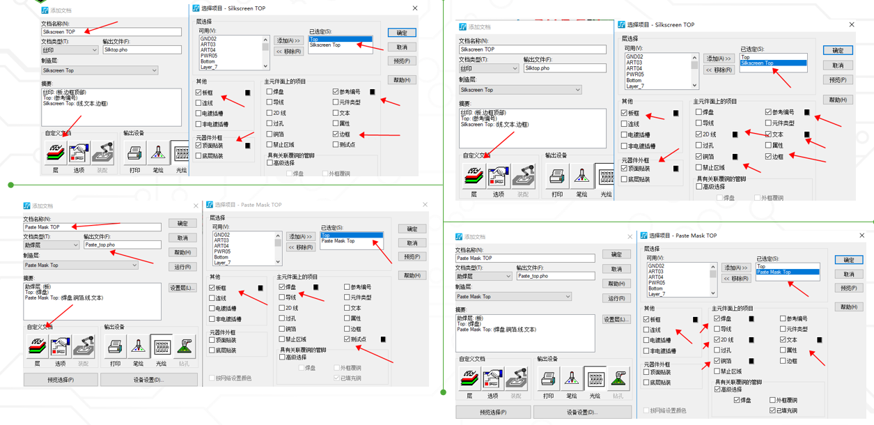Click the 打印 printer icon in upper-right Silkscreen window
This screenshot has height=425, width=874.
(557, 176)
